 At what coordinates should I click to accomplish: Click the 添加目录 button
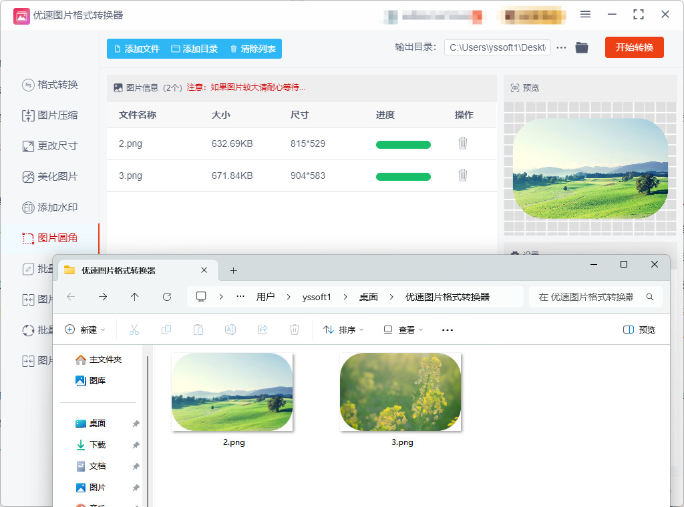[194, 49]
